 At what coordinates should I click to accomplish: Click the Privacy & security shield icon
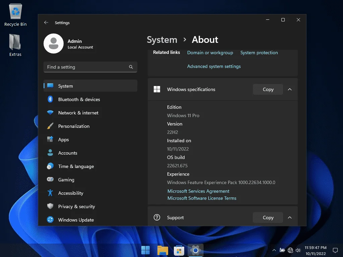click(x=50, y=206)
